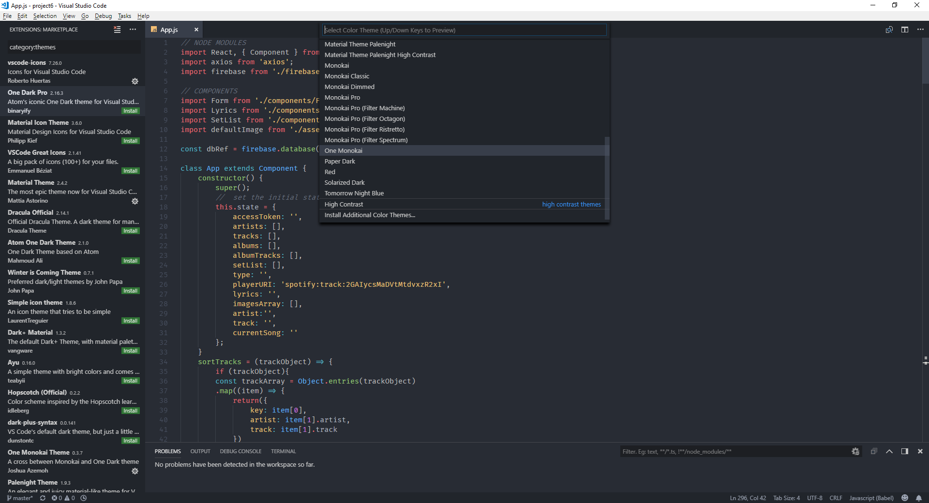Viewport: 929px width, 503px height.
Task: Close the bottom problems panel
Action: (920, 451)
